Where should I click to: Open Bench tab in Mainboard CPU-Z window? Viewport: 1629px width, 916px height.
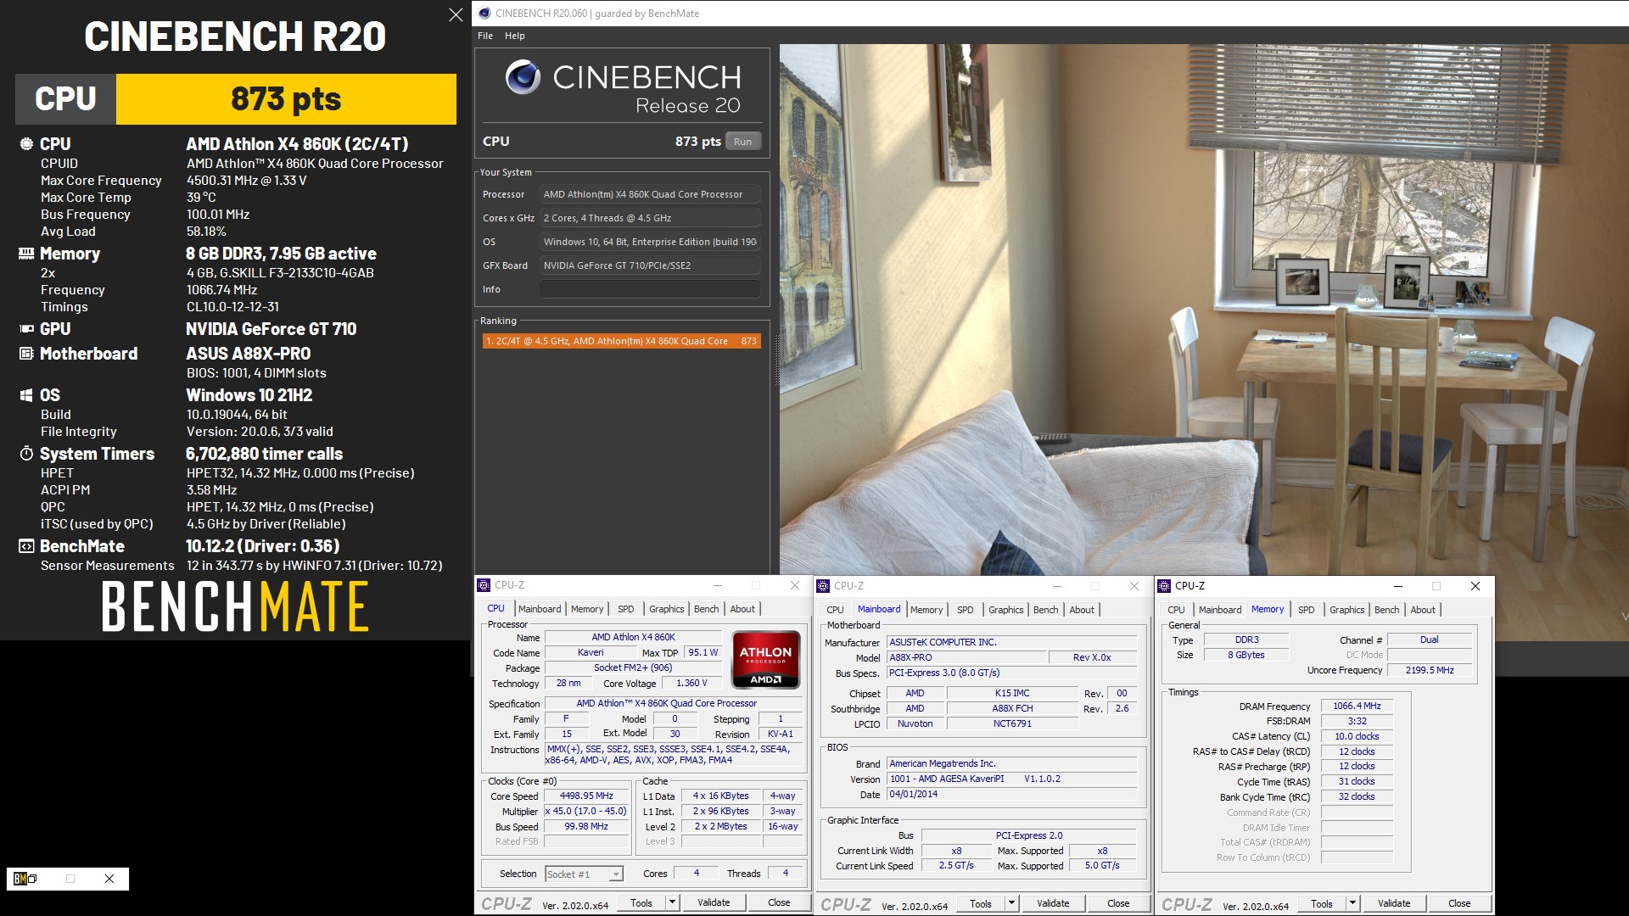coord(1046,610)
